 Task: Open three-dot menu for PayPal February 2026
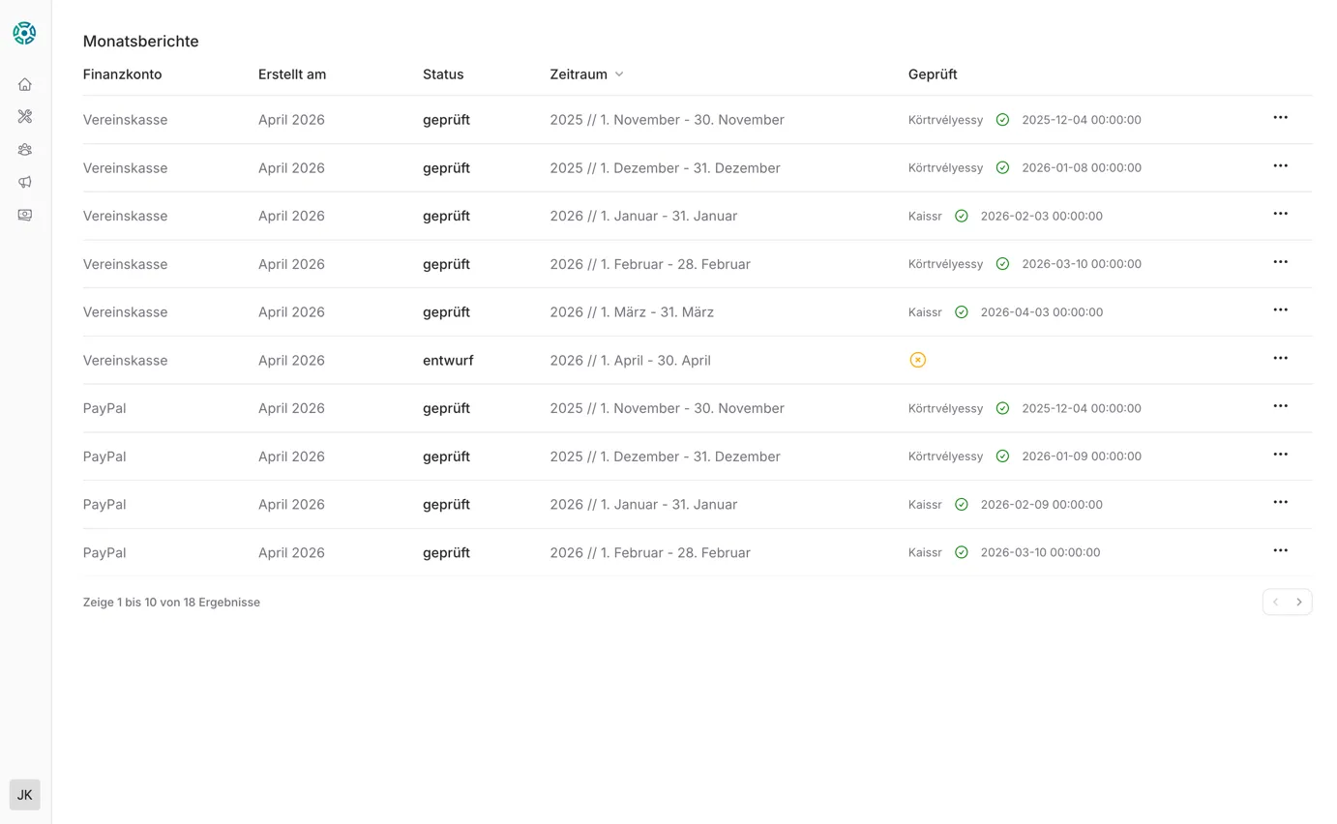point(1280,551)
